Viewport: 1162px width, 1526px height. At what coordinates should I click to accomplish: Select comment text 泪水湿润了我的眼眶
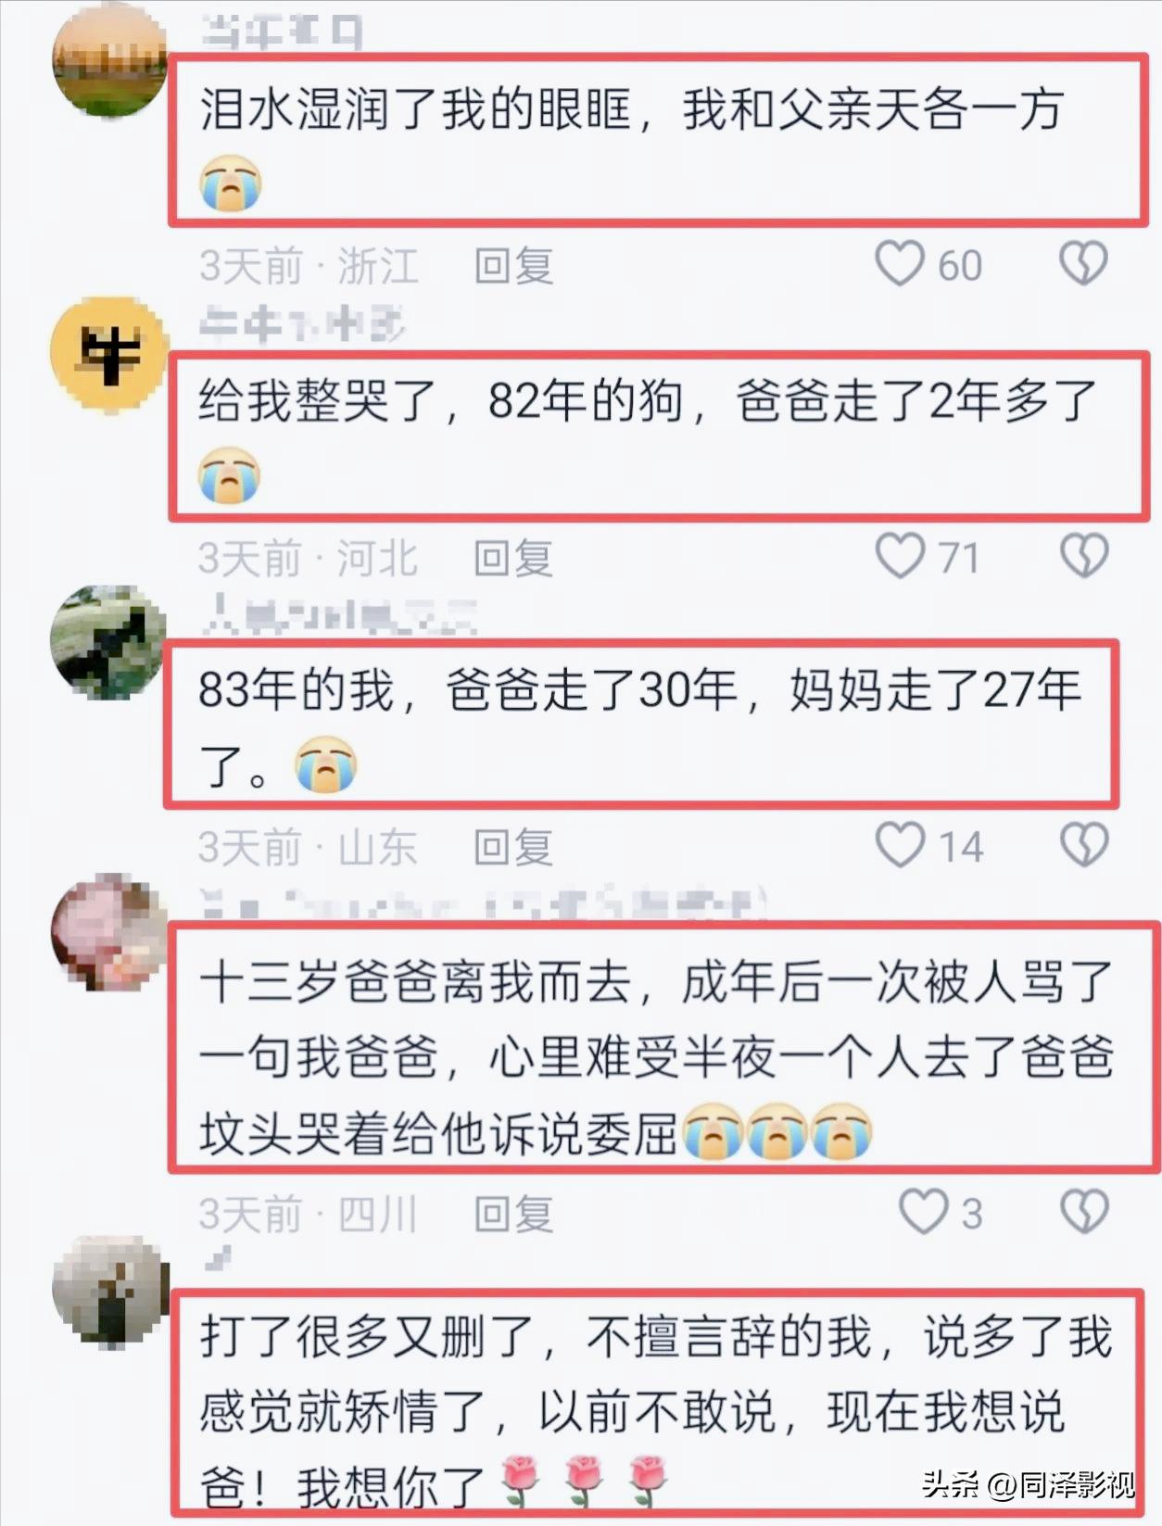pyautogui.click(x=415, y=109)
